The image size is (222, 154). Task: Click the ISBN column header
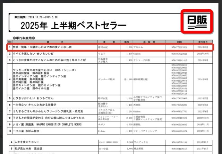pyautogui.click(x=179, y=42)
